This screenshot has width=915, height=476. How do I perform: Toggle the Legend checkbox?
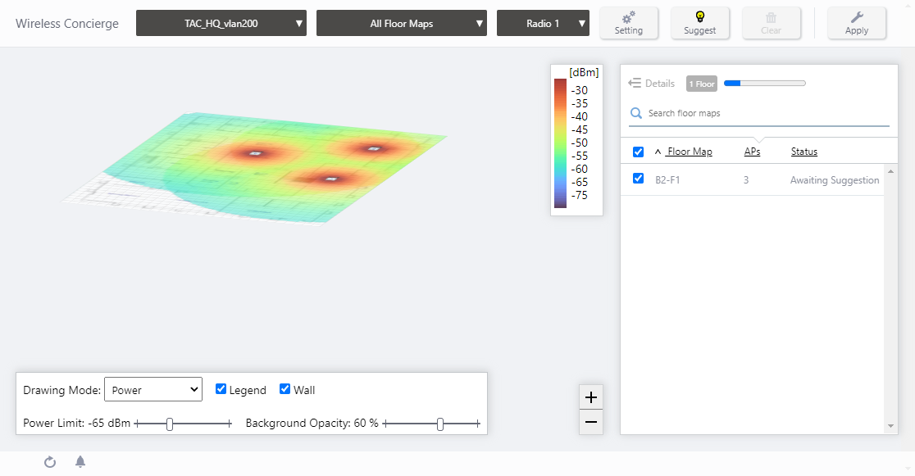pyautogui.click(x=221, y=389)
